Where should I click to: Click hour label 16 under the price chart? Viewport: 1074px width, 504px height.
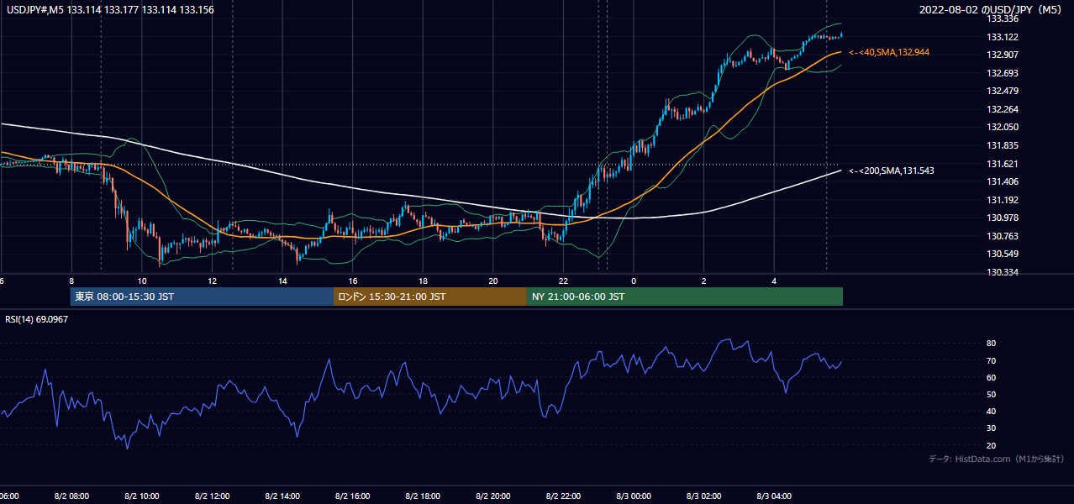[353, 281]
